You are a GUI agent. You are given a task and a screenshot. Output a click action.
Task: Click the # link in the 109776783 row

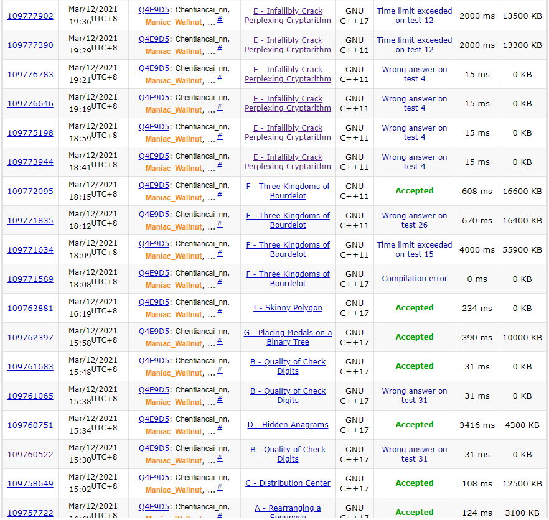219,79
